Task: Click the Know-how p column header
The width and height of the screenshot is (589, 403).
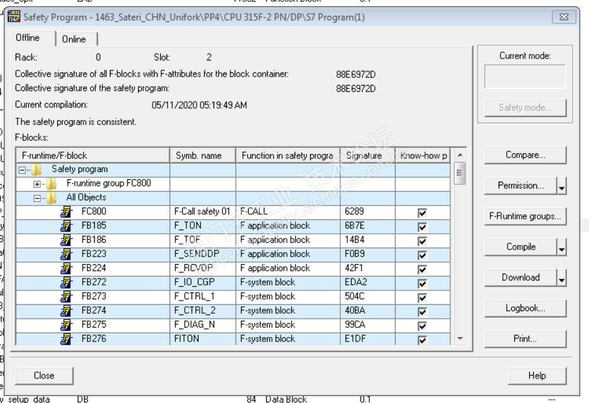Action: 423,155
